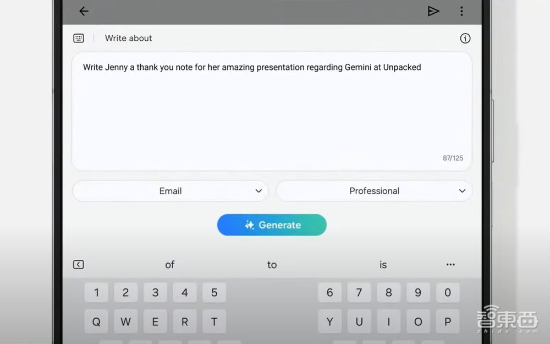
Task: Open the info icon
Action: coord(465,38)
